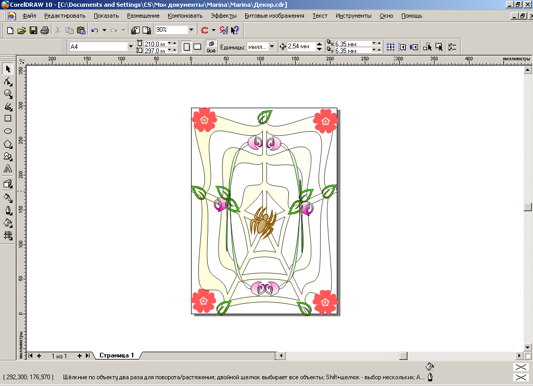The width and height of the screenshot is (533, 386).
Task: Open the Basic Shapes tool
Action: (8, 156)
